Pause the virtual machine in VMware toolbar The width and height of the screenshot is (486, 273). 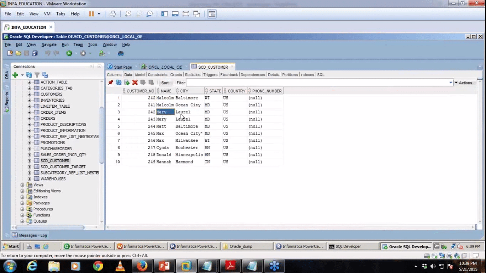(x=92, y=14)
